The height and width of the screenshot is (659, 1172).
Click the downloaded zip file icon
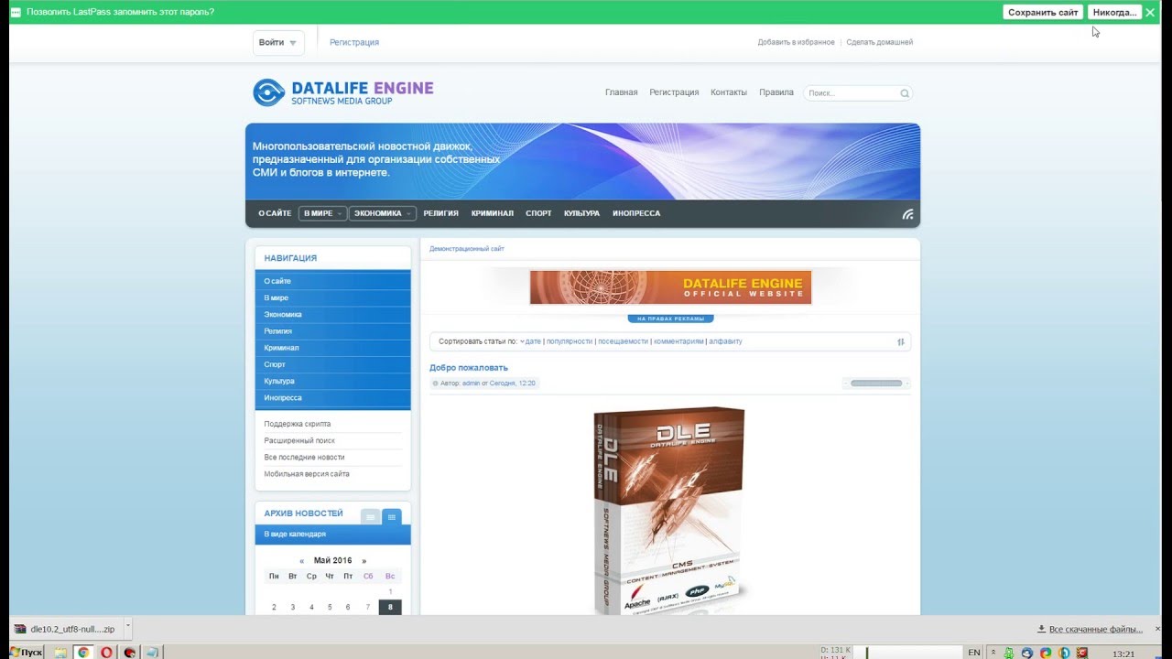[19, 629]
